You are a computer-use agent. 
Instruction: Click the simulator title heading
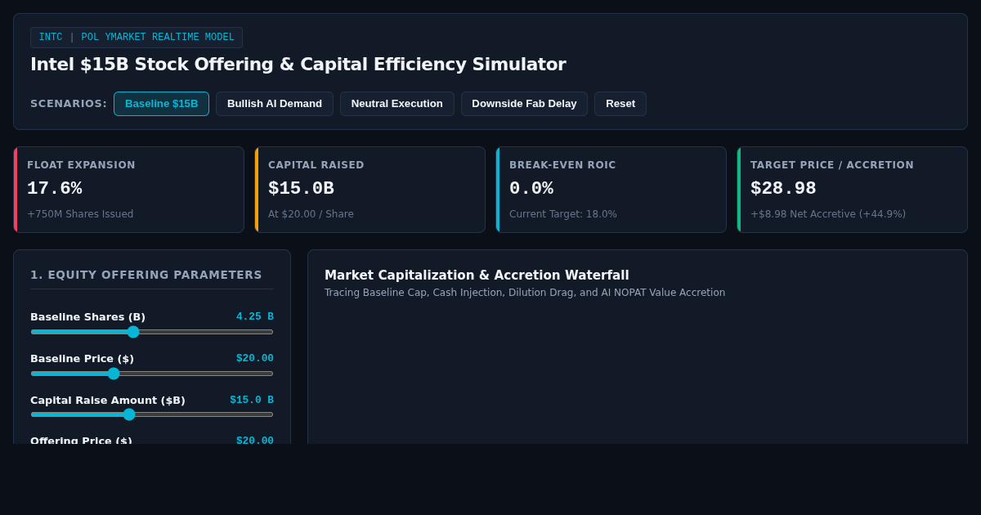298,65
